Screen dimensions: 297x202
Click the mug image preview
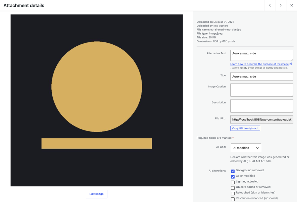tap(96, 100)
